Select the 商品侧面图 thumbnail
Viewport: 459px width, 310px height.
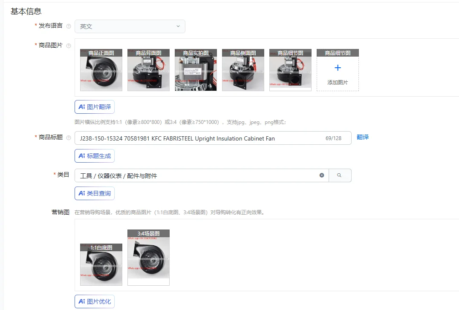point(243,70)
